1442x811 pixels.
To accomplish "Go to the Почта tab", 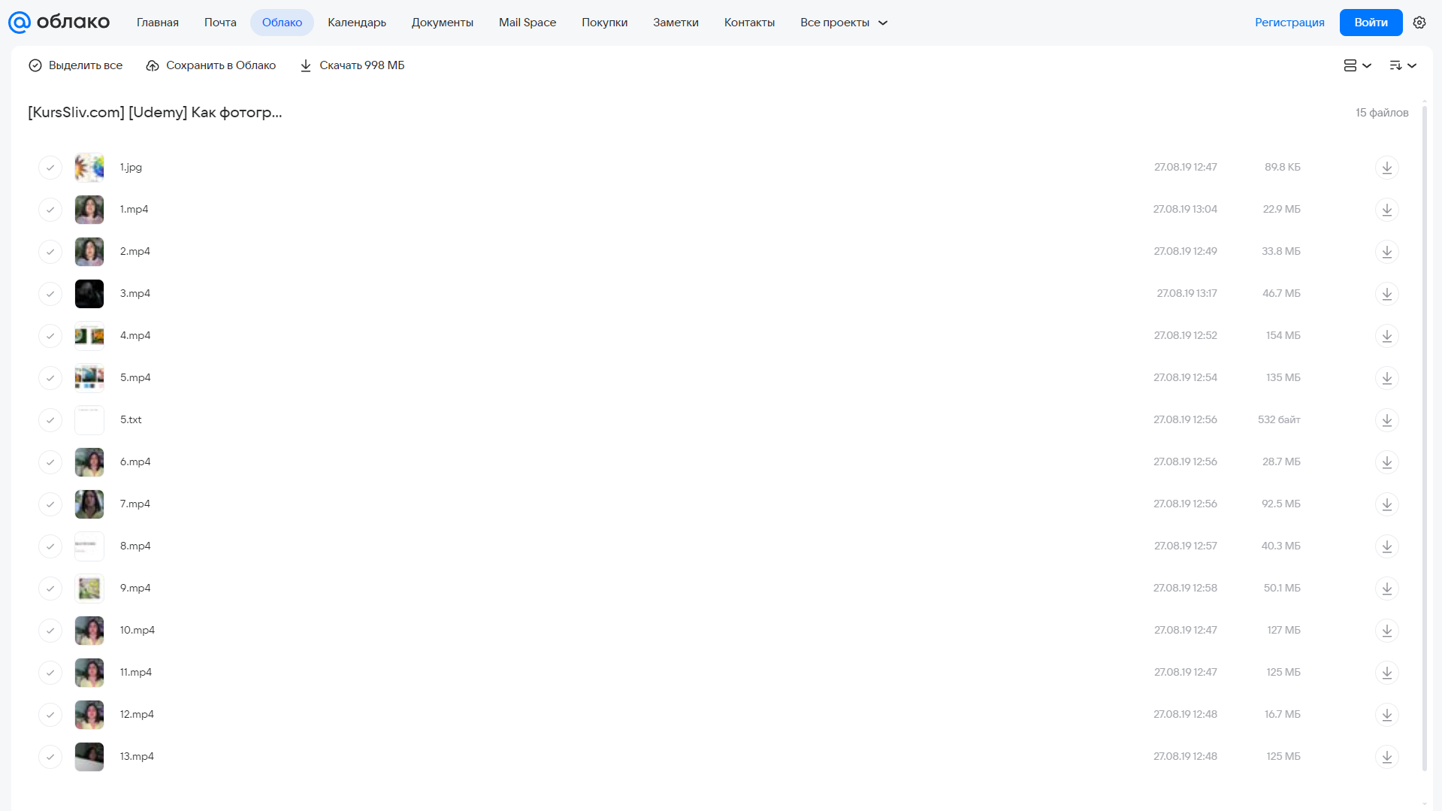I will tap(220, 23).
